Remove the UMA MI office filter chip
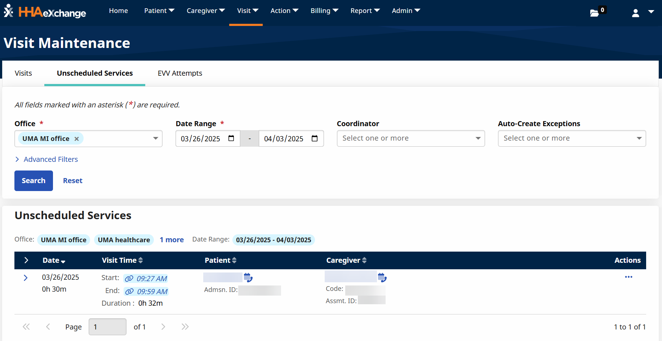 pos(76,138)
